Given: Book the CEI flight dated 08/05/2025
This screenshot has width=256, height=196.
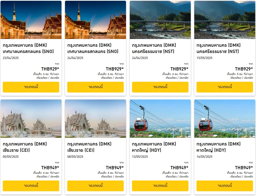Looking at the screenshot, I should pos(95,186).
